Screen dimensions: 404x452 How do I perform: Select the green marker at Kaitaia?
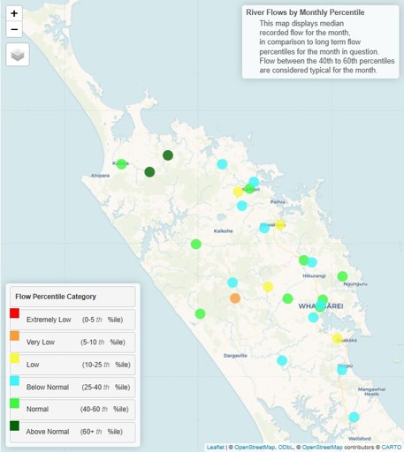[x=121, y=164]
